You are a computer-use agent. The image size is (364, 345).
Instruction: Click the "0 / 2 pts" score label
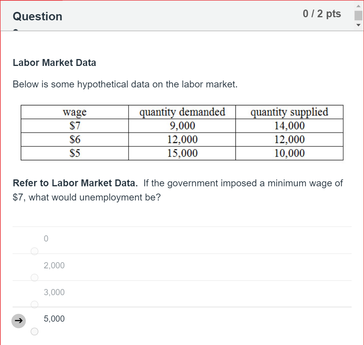[322, 14]
